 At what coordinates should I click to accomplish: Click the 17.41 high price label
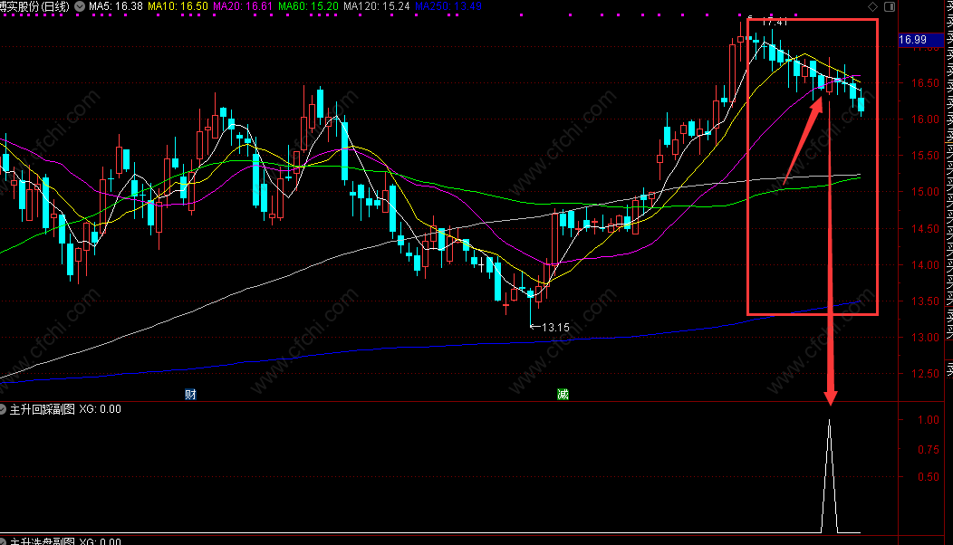point(774,22)
